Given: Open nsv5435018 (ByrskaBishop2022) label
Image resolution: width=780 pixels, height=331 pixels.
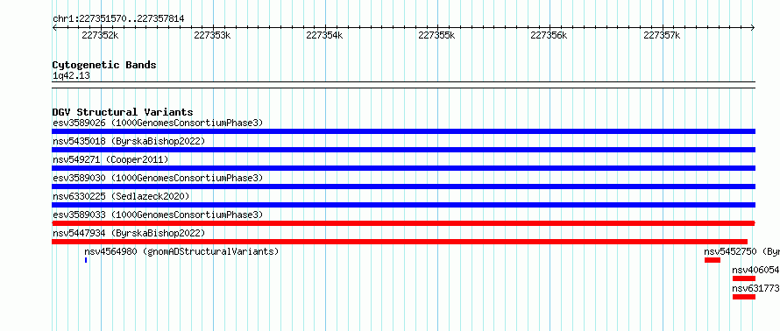Looking at the screenshot, I should [x=129, y=141].
